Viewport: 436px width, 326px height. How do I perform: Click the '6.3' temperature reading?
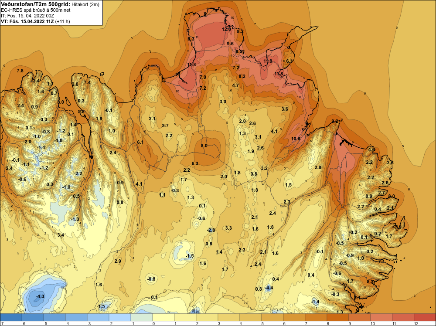[195, 163]
